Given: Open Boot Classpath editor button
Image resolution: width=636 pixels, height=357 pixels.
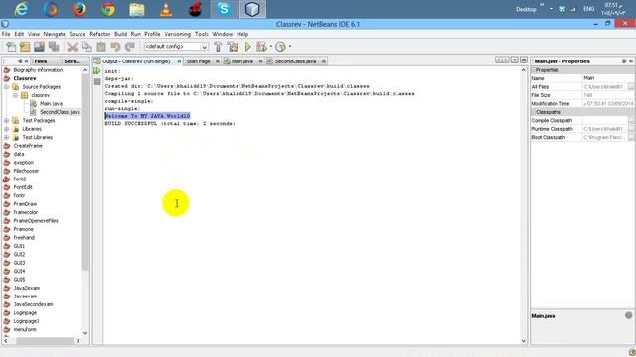Looking at the screenshot, I should [631, 137].
